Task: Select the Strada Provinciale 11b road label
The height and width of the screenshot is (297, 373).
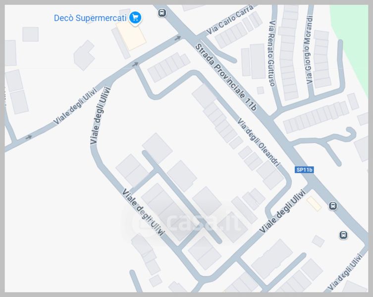Action: click(226, 77)
